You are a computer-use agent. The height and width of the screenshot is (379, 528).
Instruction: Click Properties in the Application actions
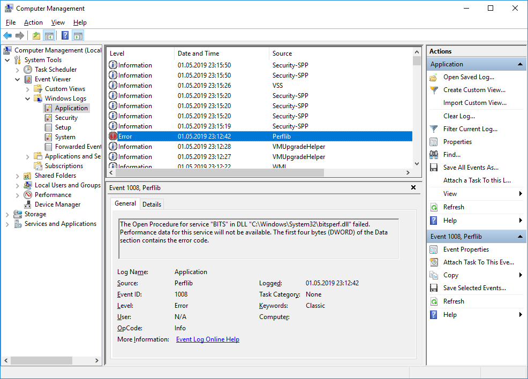coord(457,142)
